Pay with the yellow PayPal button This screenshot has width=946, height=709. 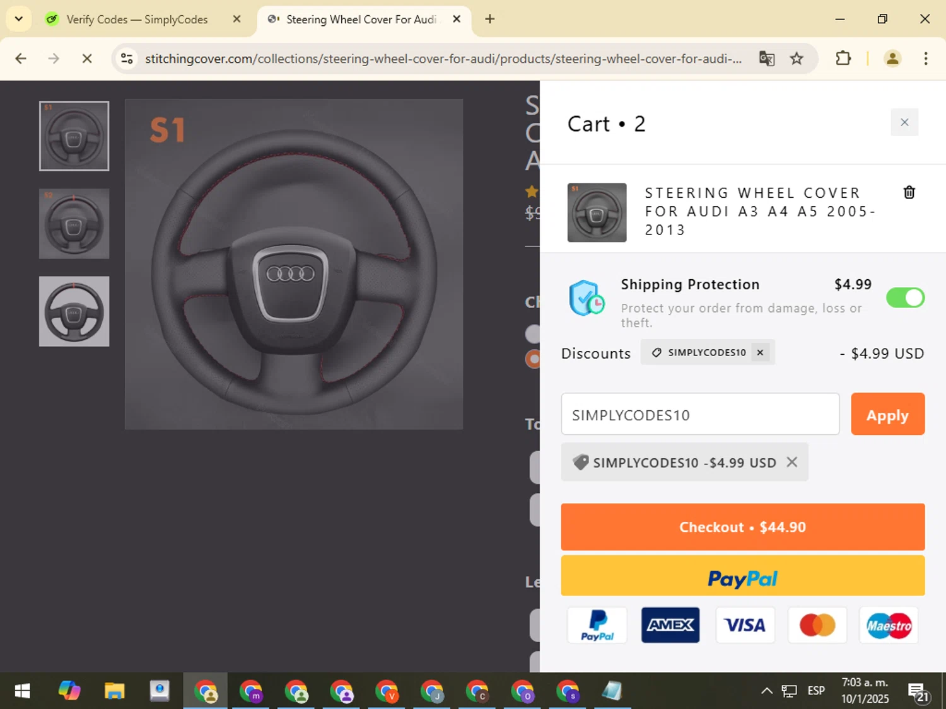click(x=742, y=575)
